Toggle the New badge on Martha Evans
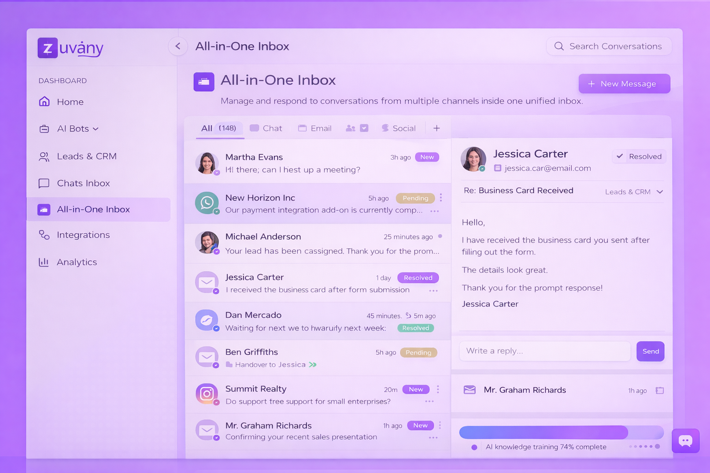This screenshot has height=473, width=710. coord(426,157)
